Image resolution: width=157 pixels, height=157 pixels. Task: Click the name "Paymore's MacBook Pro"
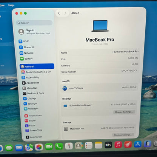125,52
